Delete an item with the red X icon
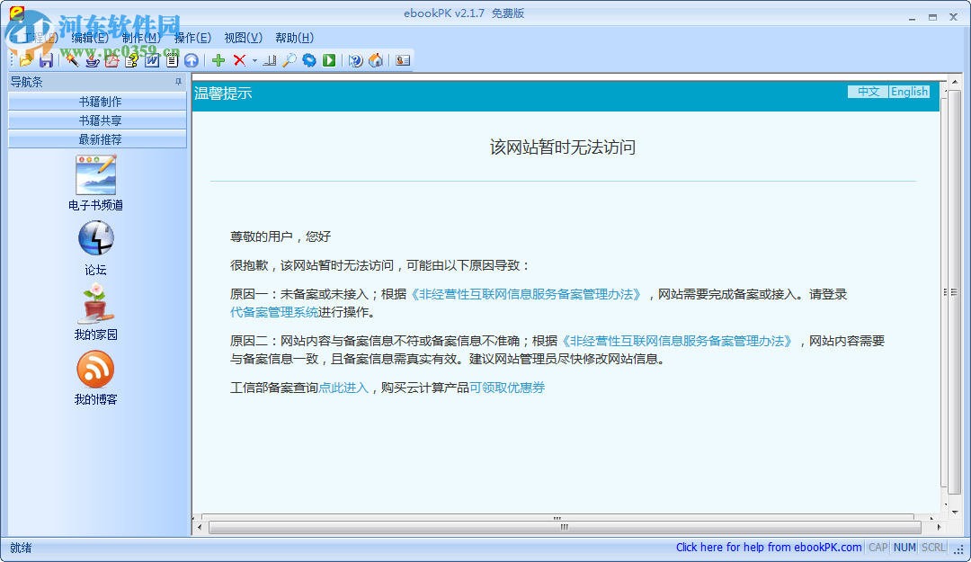971x562 pixels. 239,60
